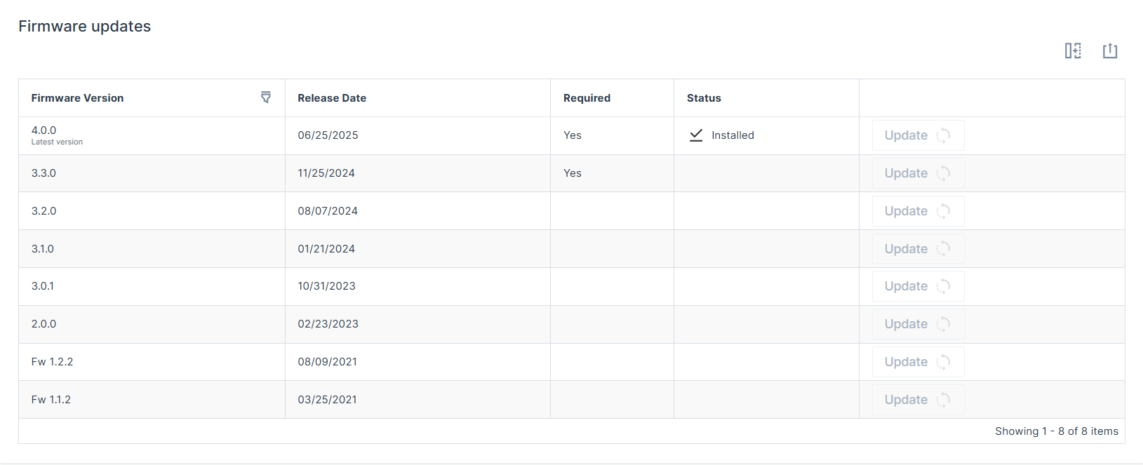Open the Firmware Version filter icon

tap(266, 97)
